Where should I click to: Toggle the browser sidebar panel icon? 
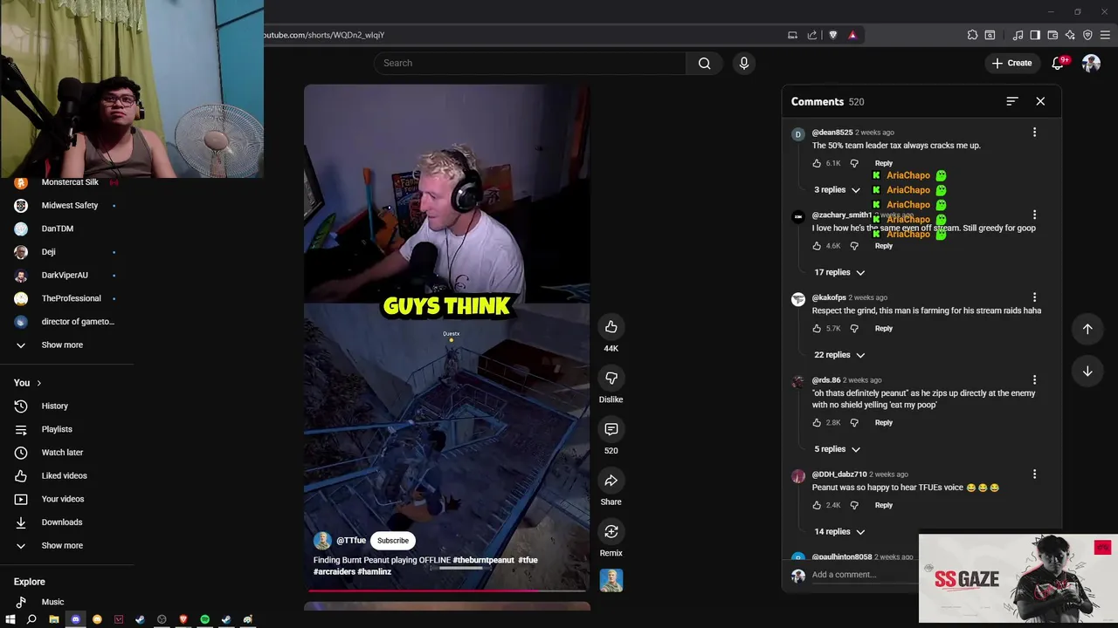click(x=1035, y=35)
